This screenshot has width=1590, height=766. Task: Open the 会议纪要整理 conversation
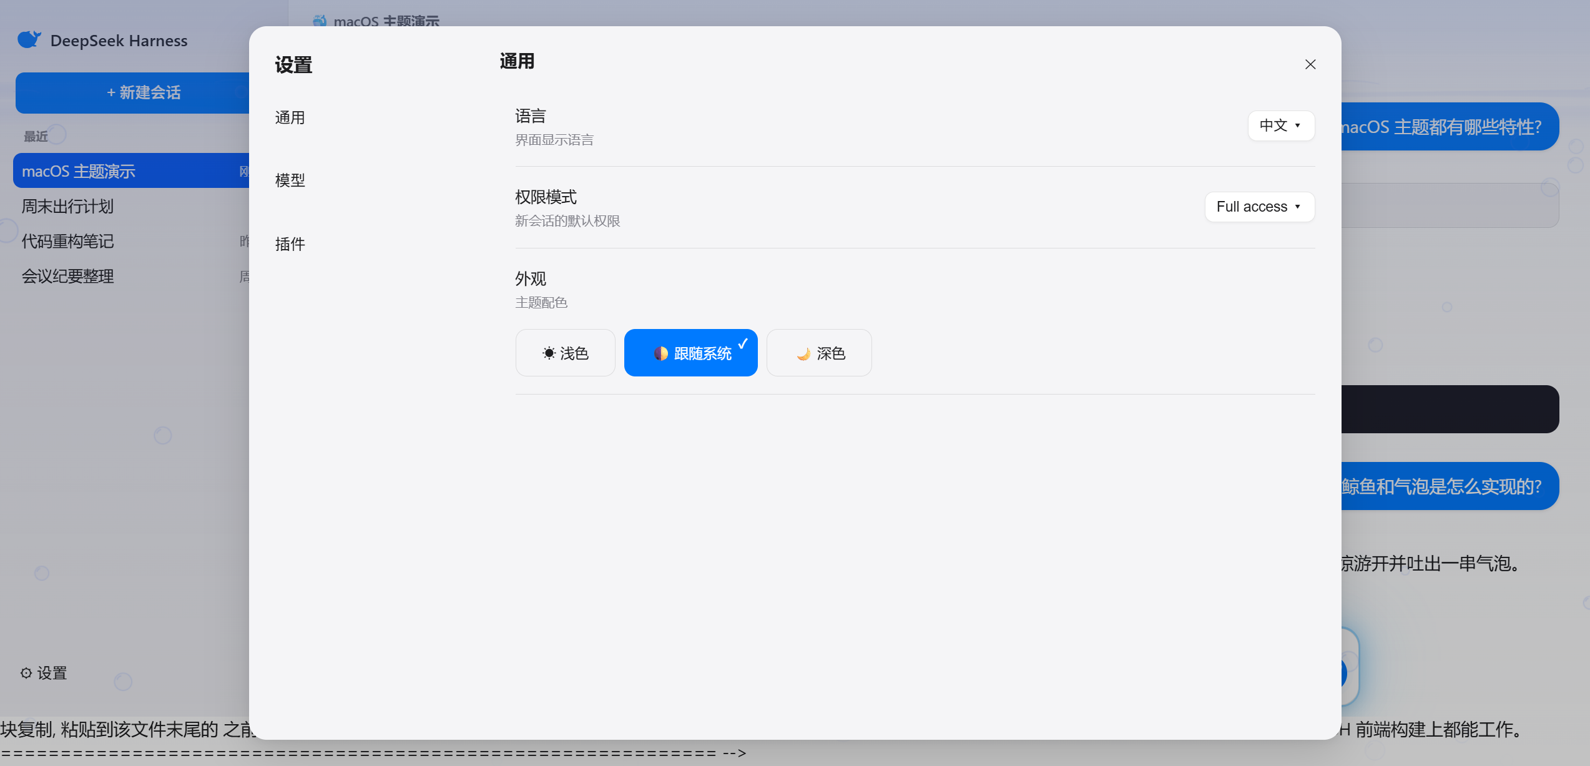(131, 276)
